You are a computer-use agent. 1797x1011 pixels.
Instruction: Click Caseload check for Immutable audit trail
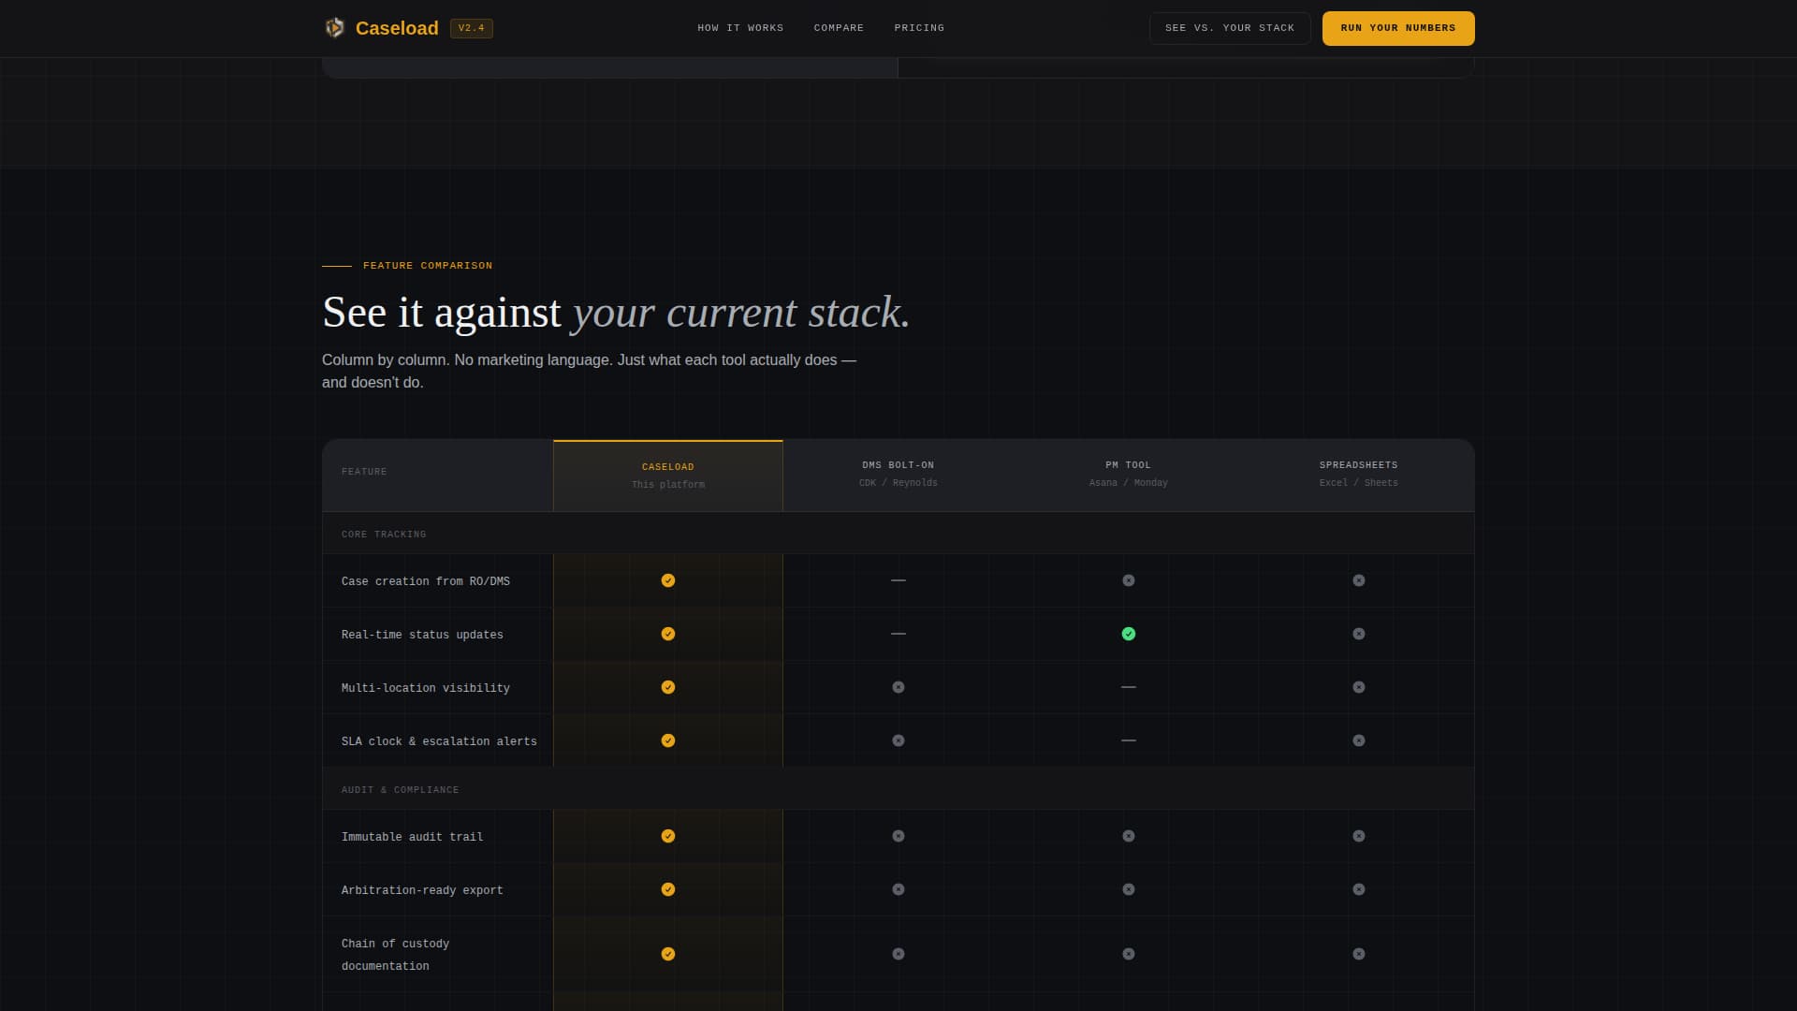[668, 836]
